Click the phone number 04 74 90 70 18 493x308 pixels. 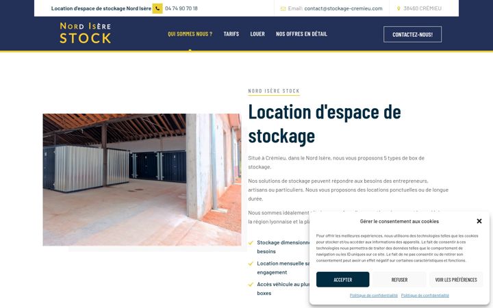(x=181, y=8)
